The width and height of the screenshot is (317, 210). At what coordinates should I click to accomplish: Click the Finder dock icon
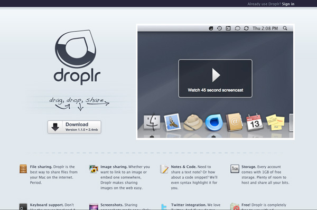coord(152,122)
